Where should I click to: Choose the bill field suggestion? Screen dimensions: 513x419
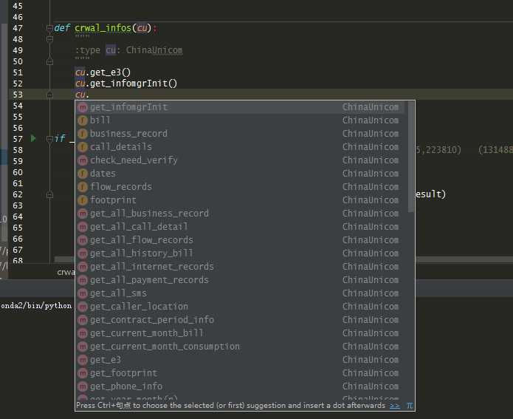(240, 120)
